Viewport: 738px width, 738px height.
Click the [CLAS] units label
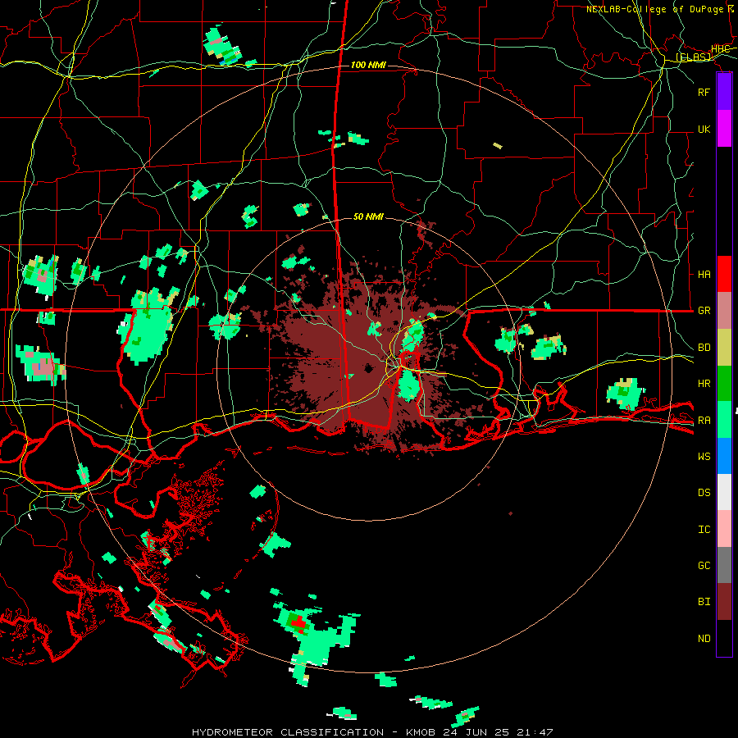[693, 57]
